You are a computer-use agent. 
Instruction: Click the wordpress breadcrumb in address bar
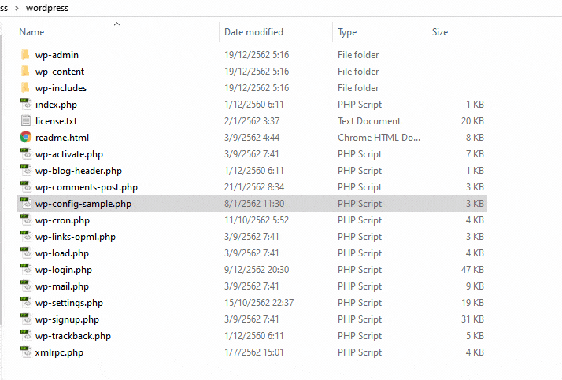click(x=47, y=8)
